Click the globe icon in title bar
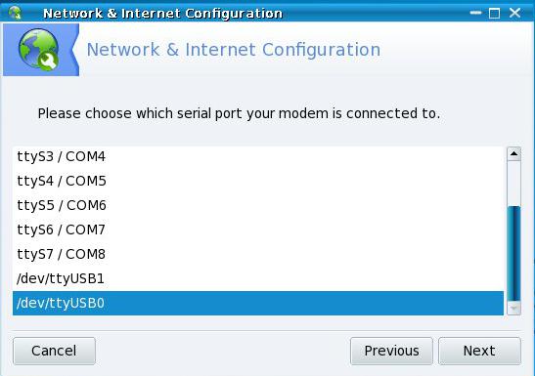The height and width of the screenshot is (376, 535). click(x=15, y=13)
